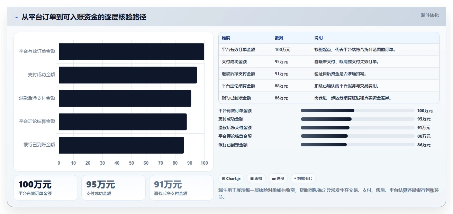This screenshot has height=214, width=453.
Task: Click the 95万元 progress bar for 支付成功金额
Action: click(357, 119)
